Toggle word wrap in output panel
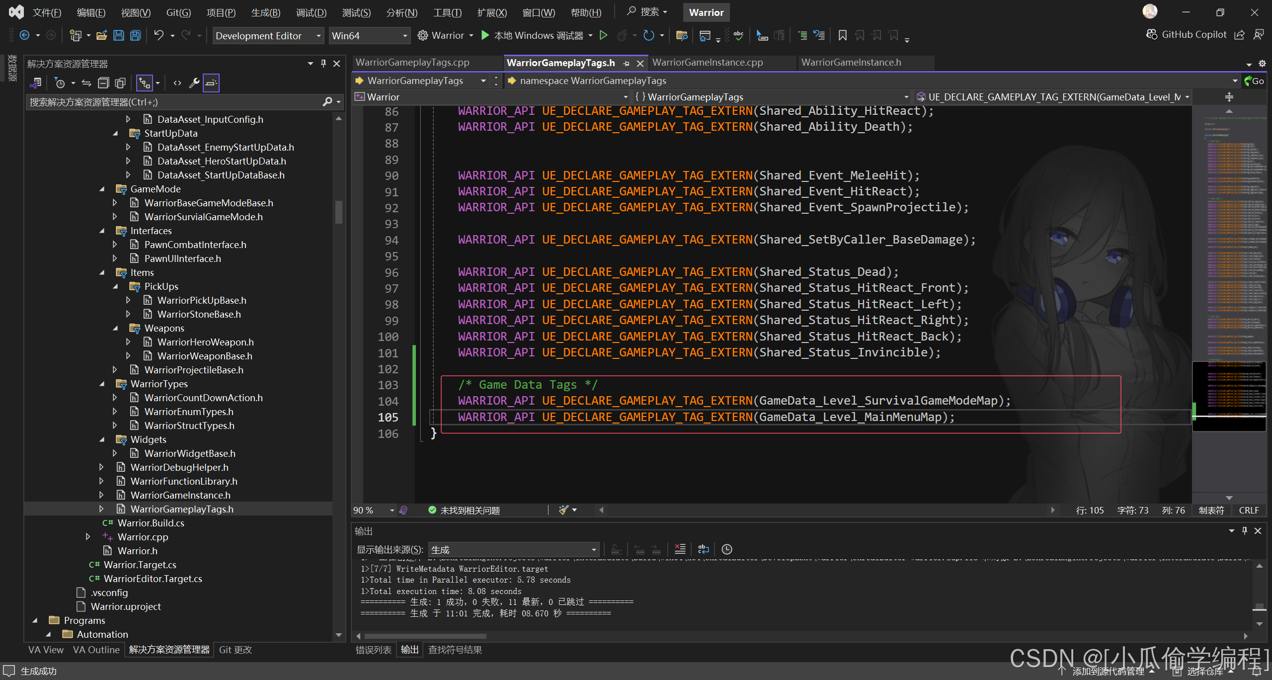The height and width of the screenshot is (680, 1272). tap(703, 549)
